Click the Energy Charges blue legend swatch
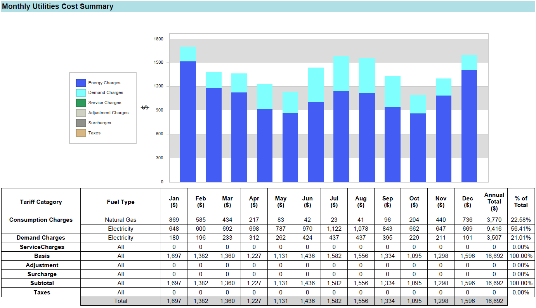Image resolution: width=536 pixels, height=308 pixels. pyautogui.click(x=81, y=83)
